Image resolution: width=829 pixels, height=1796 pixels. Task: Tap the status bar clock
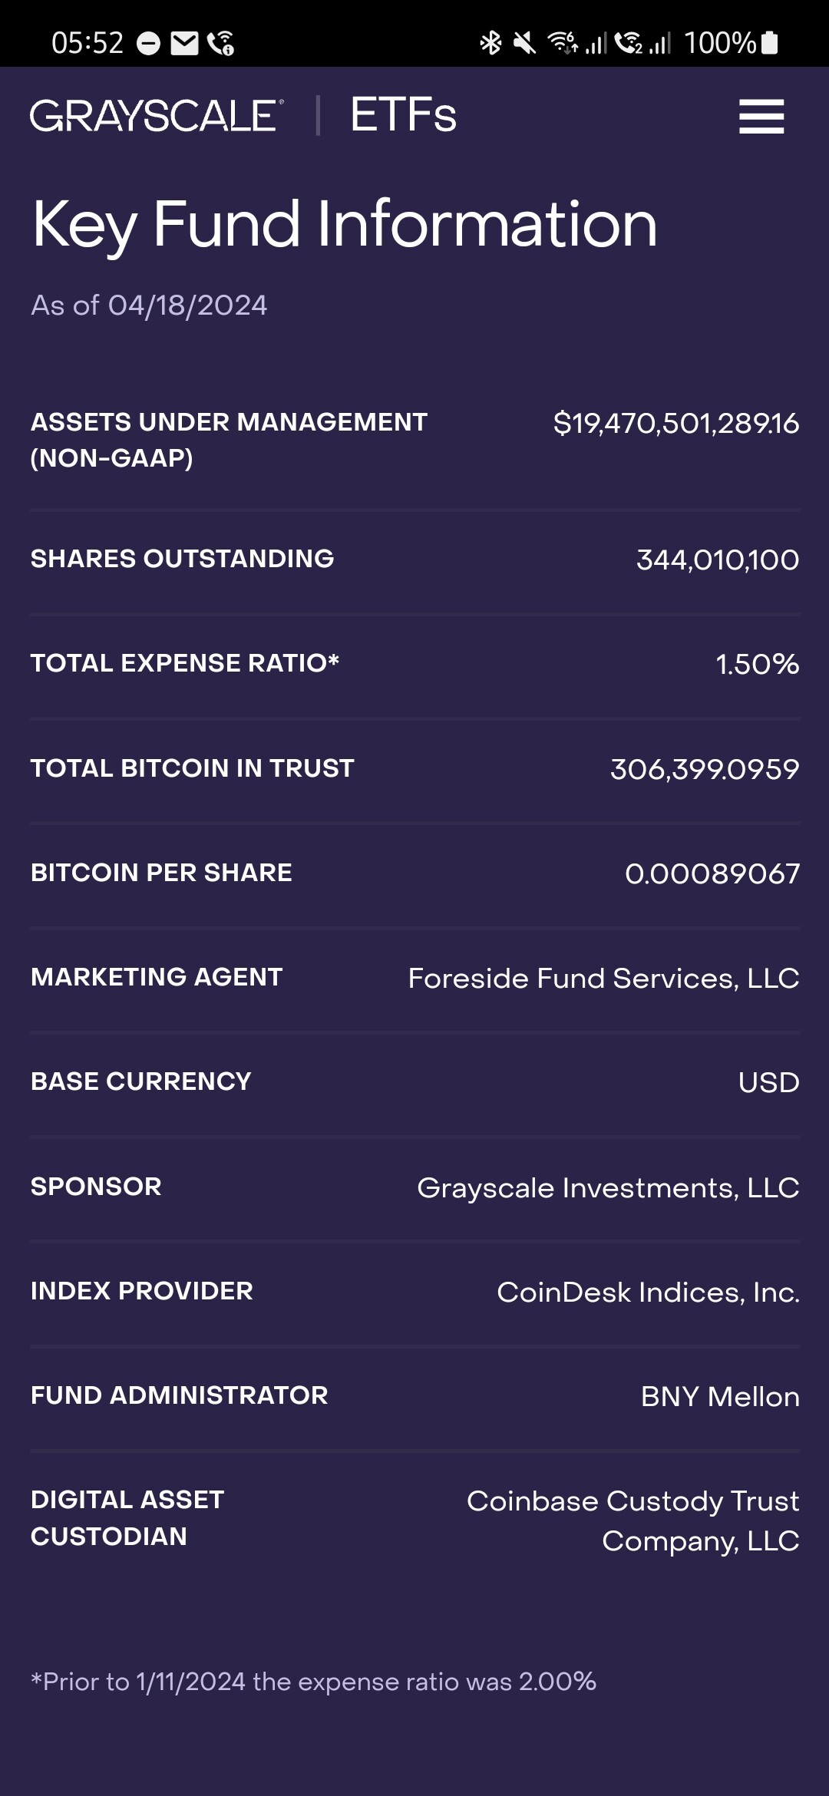coord(88,43)
